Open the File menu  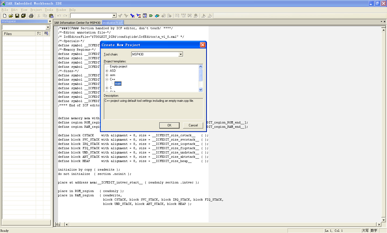[x=5, y=10]
